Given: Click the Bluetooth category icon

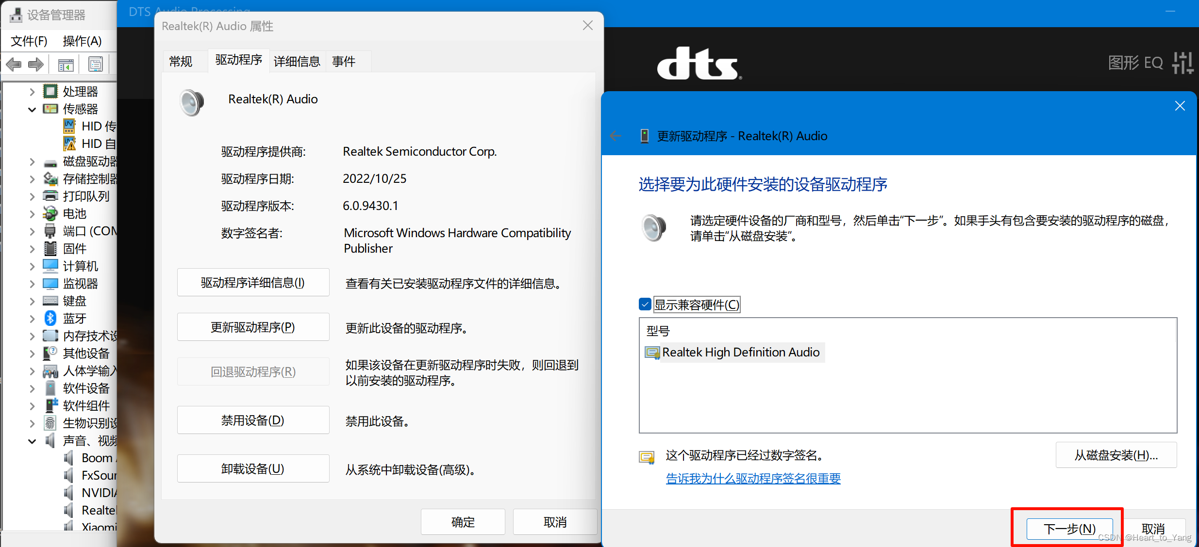Looking at the screenshot, I should (x=50, y=318).
